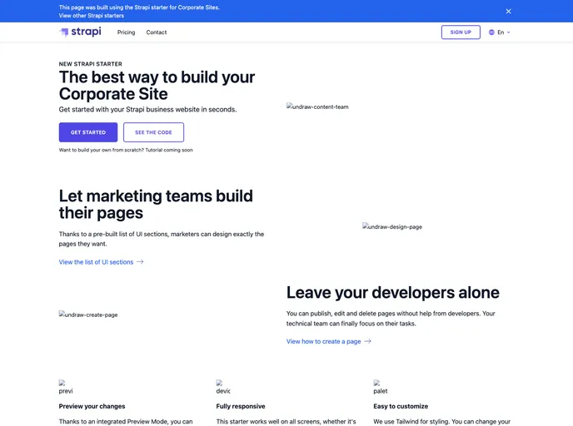Click the undraw-design-page image placeholder
573x426 pixels.
tap(392, 226)
